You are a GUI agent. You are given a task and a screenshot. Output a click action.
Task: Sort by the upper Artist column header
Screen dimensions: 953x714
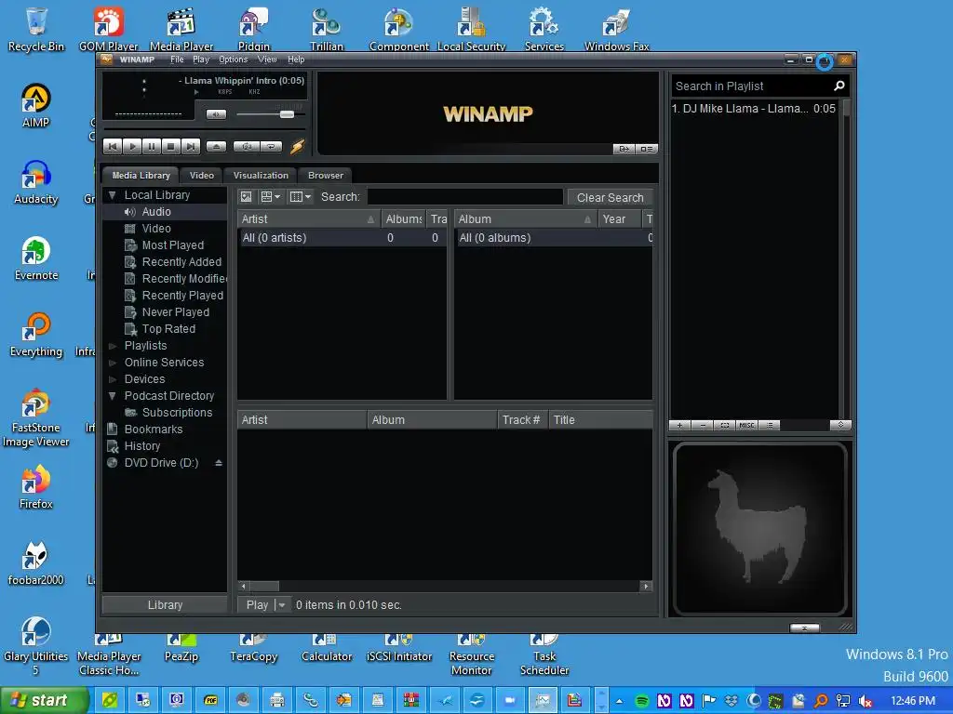(309, 219)
